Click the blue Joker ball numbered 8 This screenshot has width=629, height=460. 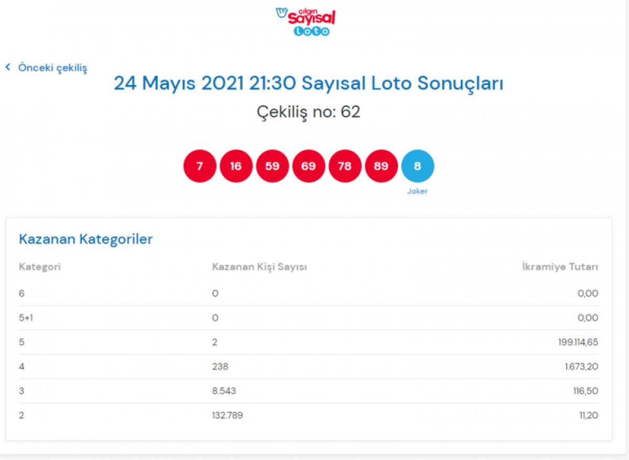(x=418, y=166)
